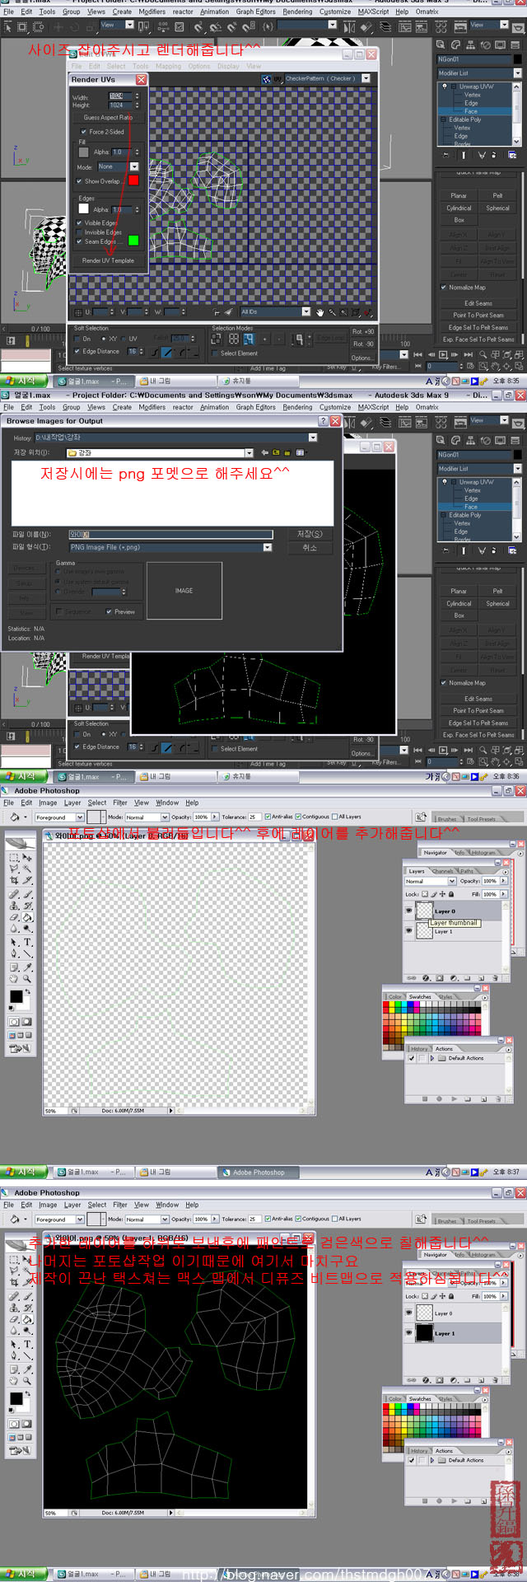Viewport: 527px width, 1582px height.
Task: Select the Zoom tool in black-canvas Photoshop window
Action: [27, 1381]
